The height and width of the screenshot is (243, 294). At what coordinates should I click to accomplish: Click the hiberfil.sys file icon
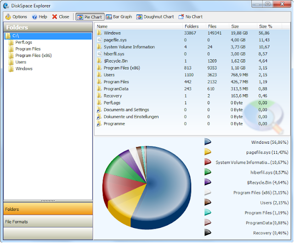click(x=99, y=54)
